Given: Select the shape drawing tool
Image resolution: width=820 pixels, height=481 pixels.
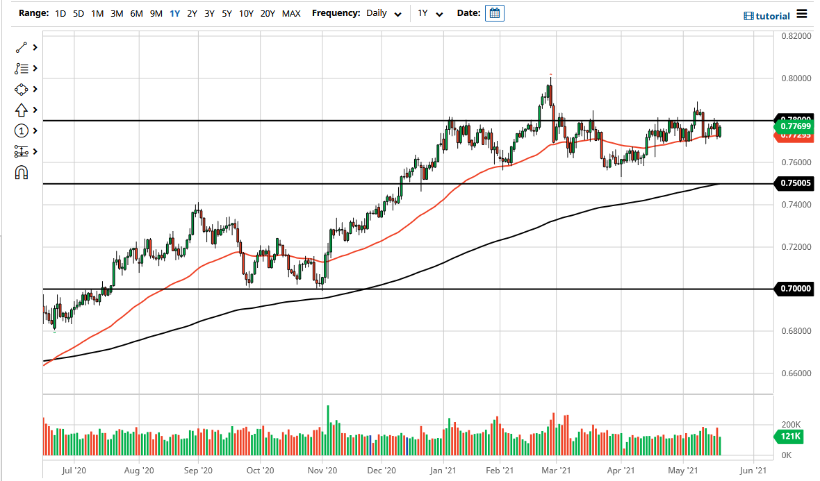Looking at the screenshot, I should tap(21, 89).
